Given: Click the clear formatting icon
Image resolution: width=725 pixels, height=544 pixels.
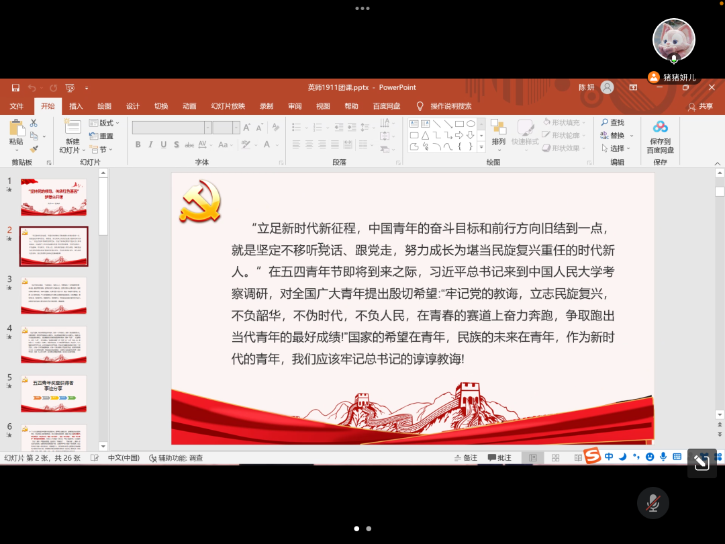Looking at the screenshot, I should [x=276, y=127].
